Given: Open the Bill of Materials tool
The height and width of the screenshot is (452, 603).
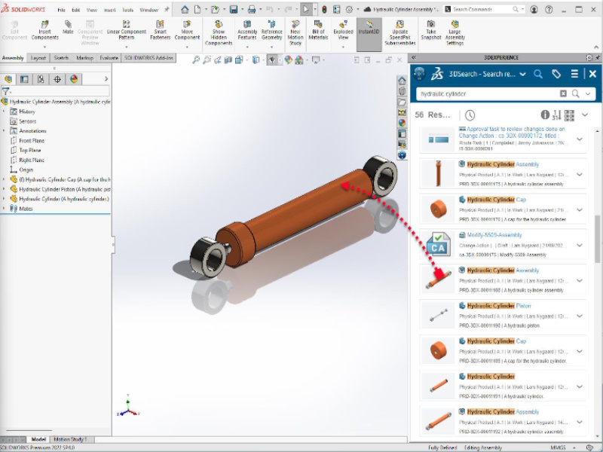Looking at the screenshot, I should pyautogui.click(x=317, y=31).
